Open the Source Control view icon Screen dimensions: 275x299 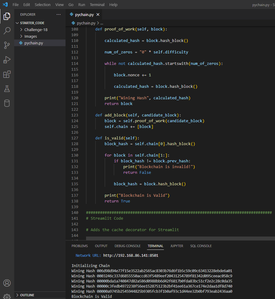point(7,45)
